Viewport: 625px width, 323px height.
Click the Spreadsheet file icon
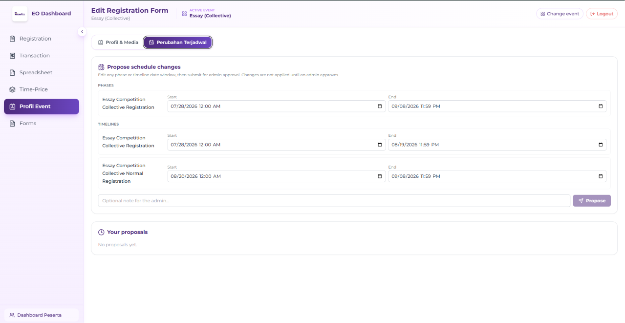pos(13,72)
